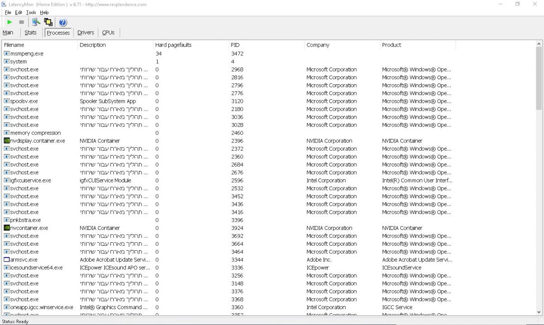Start the latency monitor with green play icon
This screenshot has width=544, height=325.
click(x=10, y=22)
